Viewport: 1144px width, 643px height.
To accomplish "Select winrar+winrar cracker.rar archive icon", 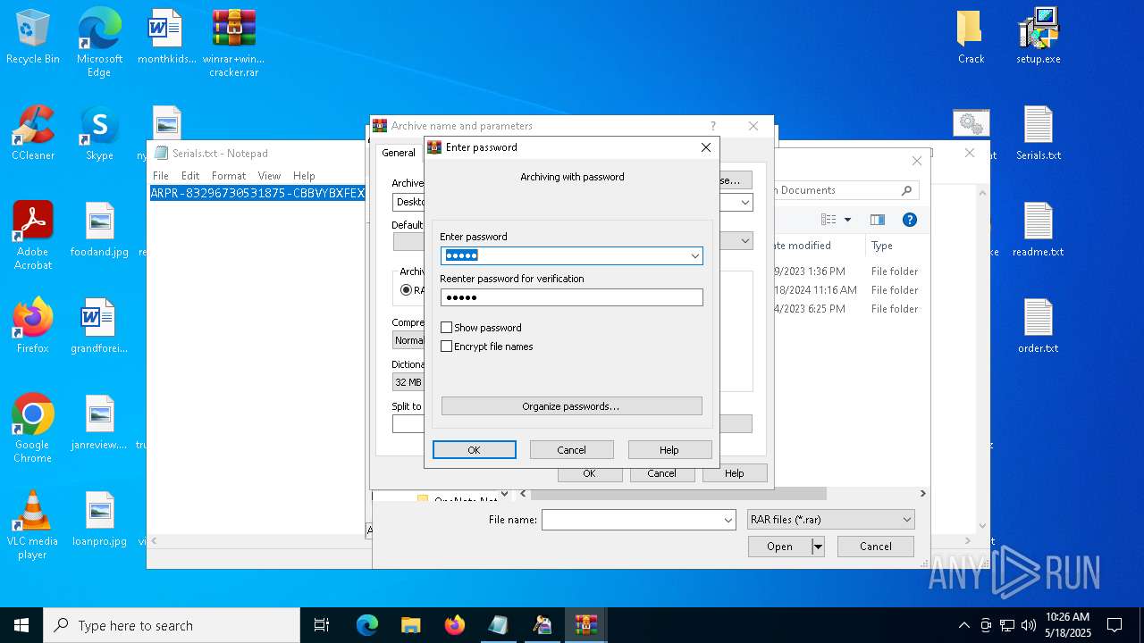I will (x=234, y=42).
